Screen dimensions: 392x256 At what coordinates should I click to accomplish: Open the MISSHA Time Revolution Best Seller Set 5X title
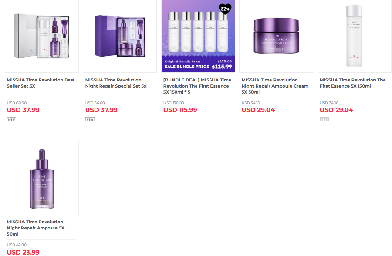point(41,83)
